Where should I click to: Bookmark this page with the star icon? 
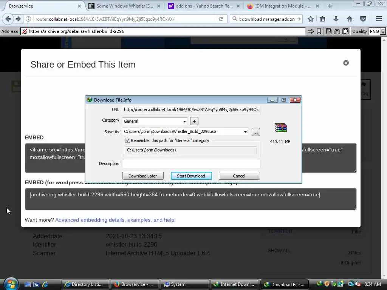(x=311, y=19)
